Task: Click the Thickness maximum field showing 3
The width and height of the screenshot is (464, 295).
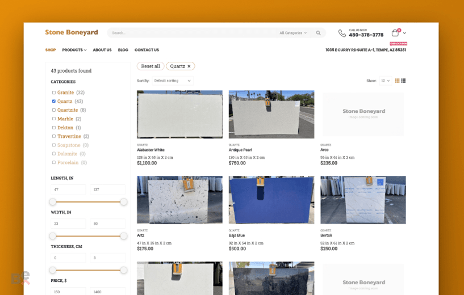Action: [x=108, y=258]
